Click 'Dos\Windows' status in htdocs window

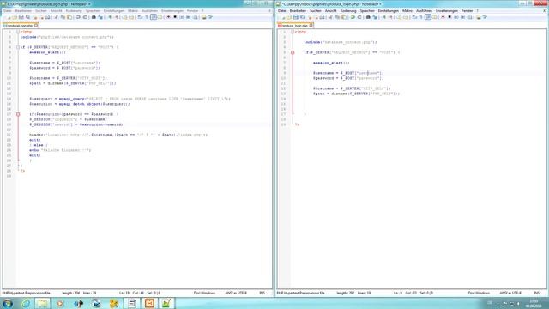point(479,293)
